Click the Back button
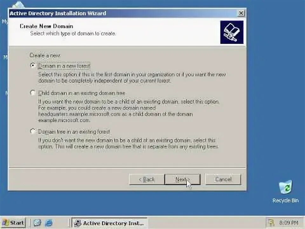This screenshot has width=305, height=229. pos(147,179)
